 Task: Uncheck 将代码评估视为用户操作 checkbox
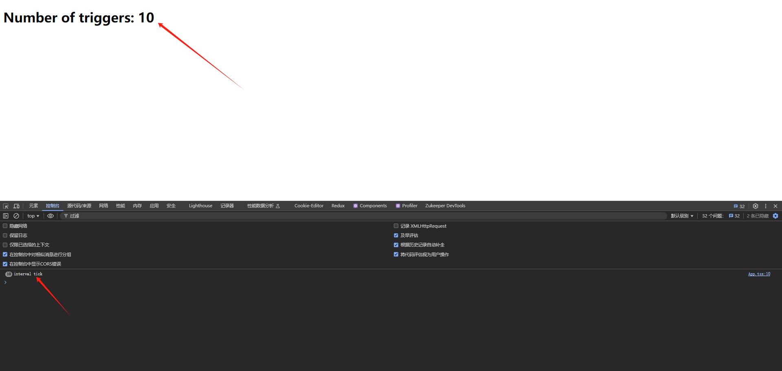396,254
